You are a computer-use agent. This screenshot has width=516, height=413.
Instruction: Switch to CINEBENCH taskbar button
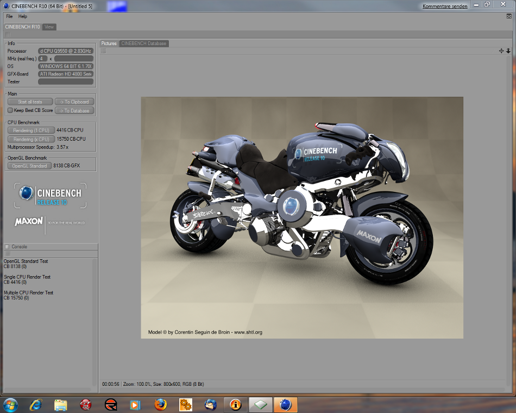(286, 405)
